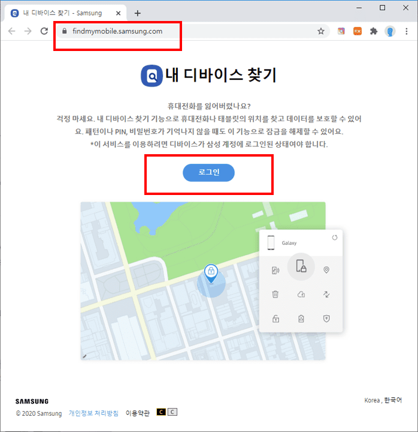The width and height of the screenshot is (418, 432).
Task: Click the lock device center icon
Action: [x=301, y=266]
